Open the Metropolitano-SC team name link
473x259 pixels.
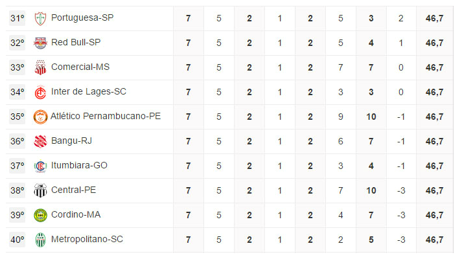pos(87,240)
